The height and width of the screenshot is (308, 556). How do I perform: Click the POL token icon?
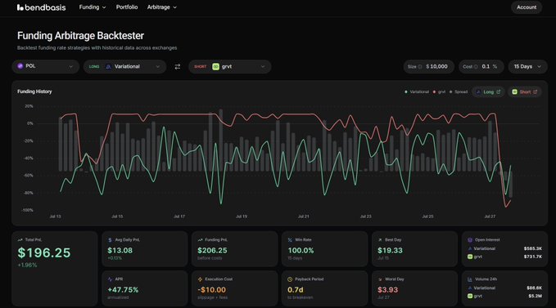pos(20,66)
